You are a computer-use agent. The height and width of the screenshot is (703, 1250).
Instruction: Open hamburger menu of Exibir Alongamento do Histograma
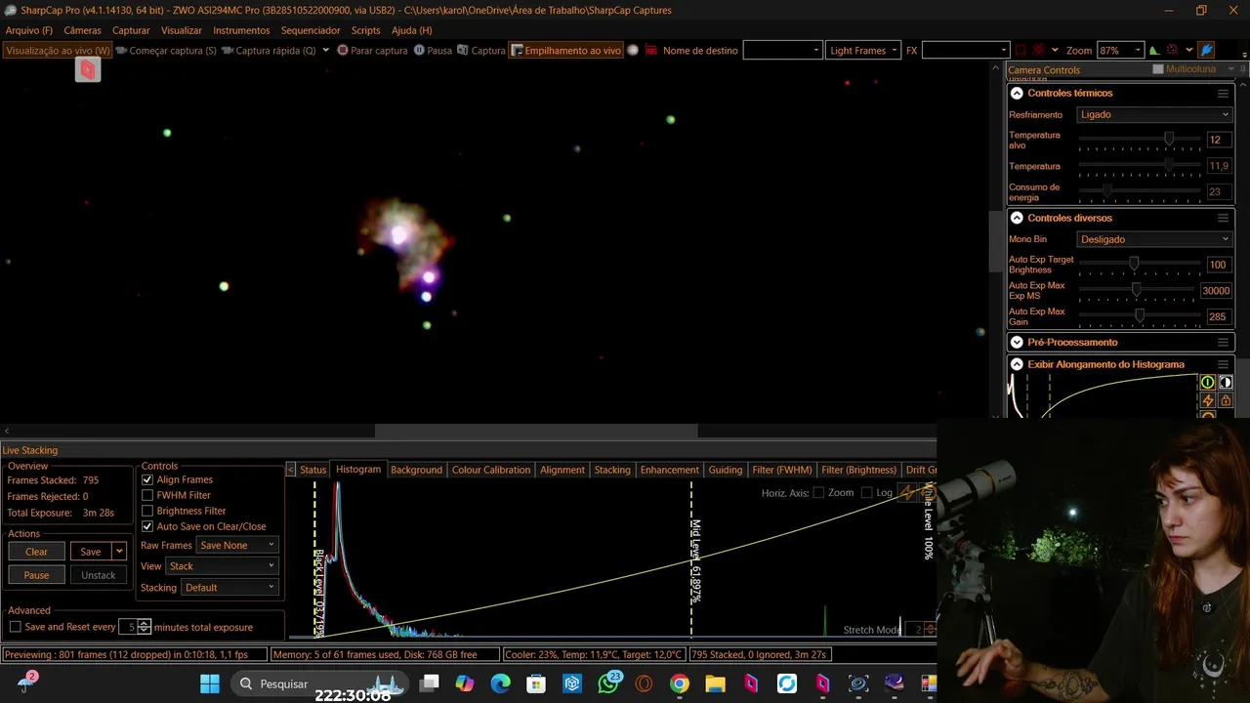point(1223,364)
